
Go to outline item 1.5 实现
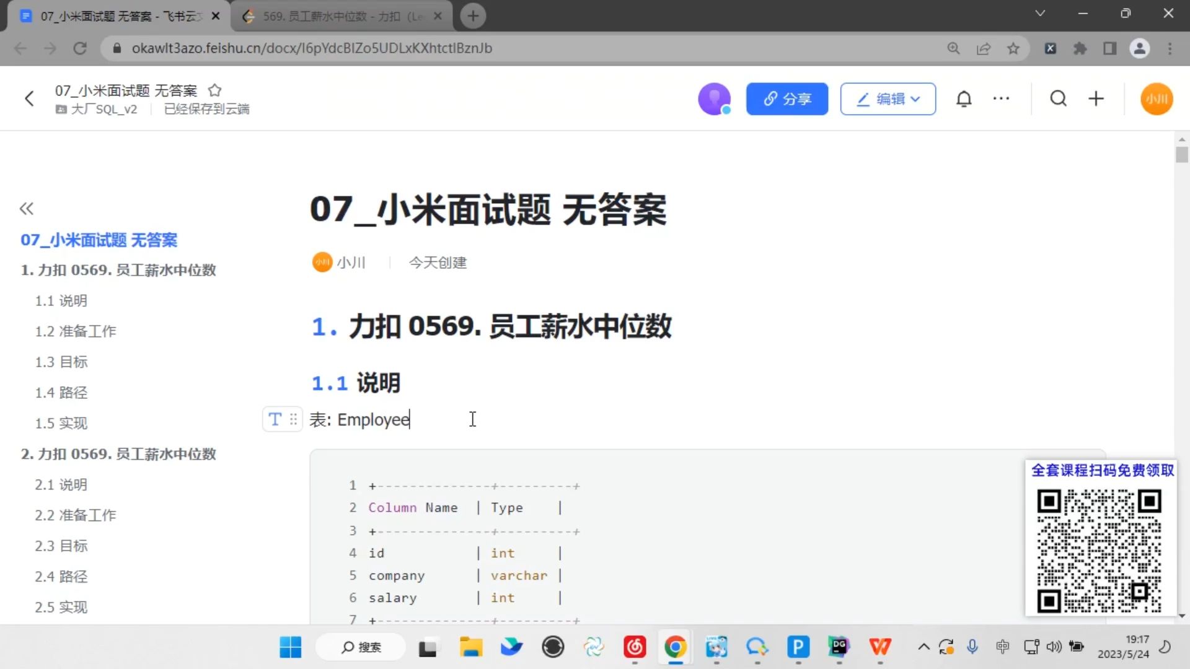(61, 423)
